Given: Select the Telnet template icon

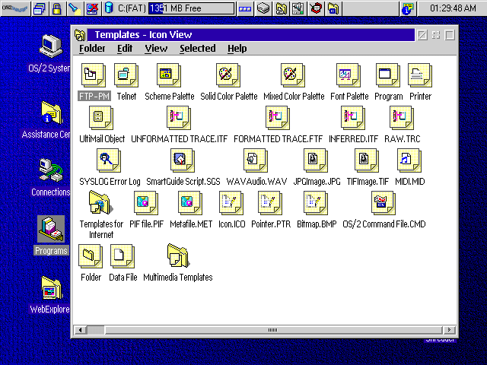Looking at the screenshot, I should click(x=126, y=75).
